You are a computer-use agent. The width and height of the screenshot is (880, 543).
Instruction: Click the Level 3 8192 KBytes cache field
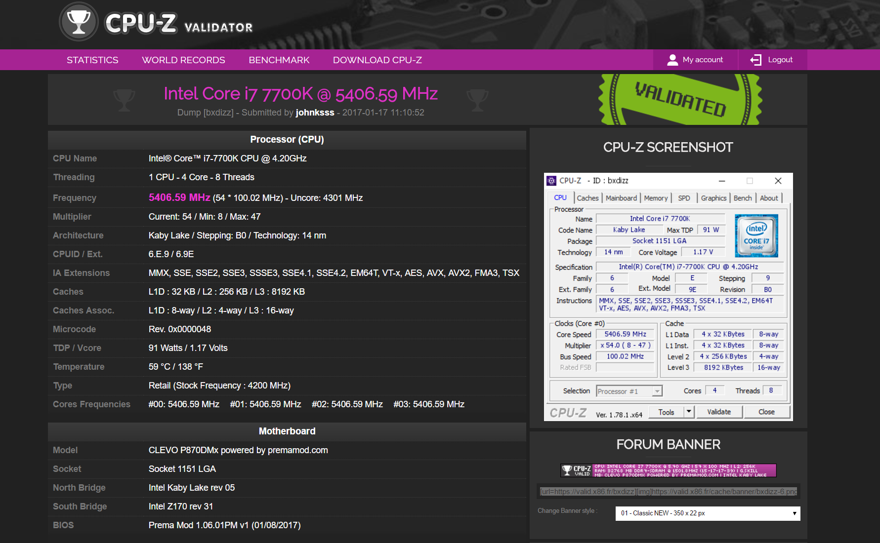coord(723,367)
